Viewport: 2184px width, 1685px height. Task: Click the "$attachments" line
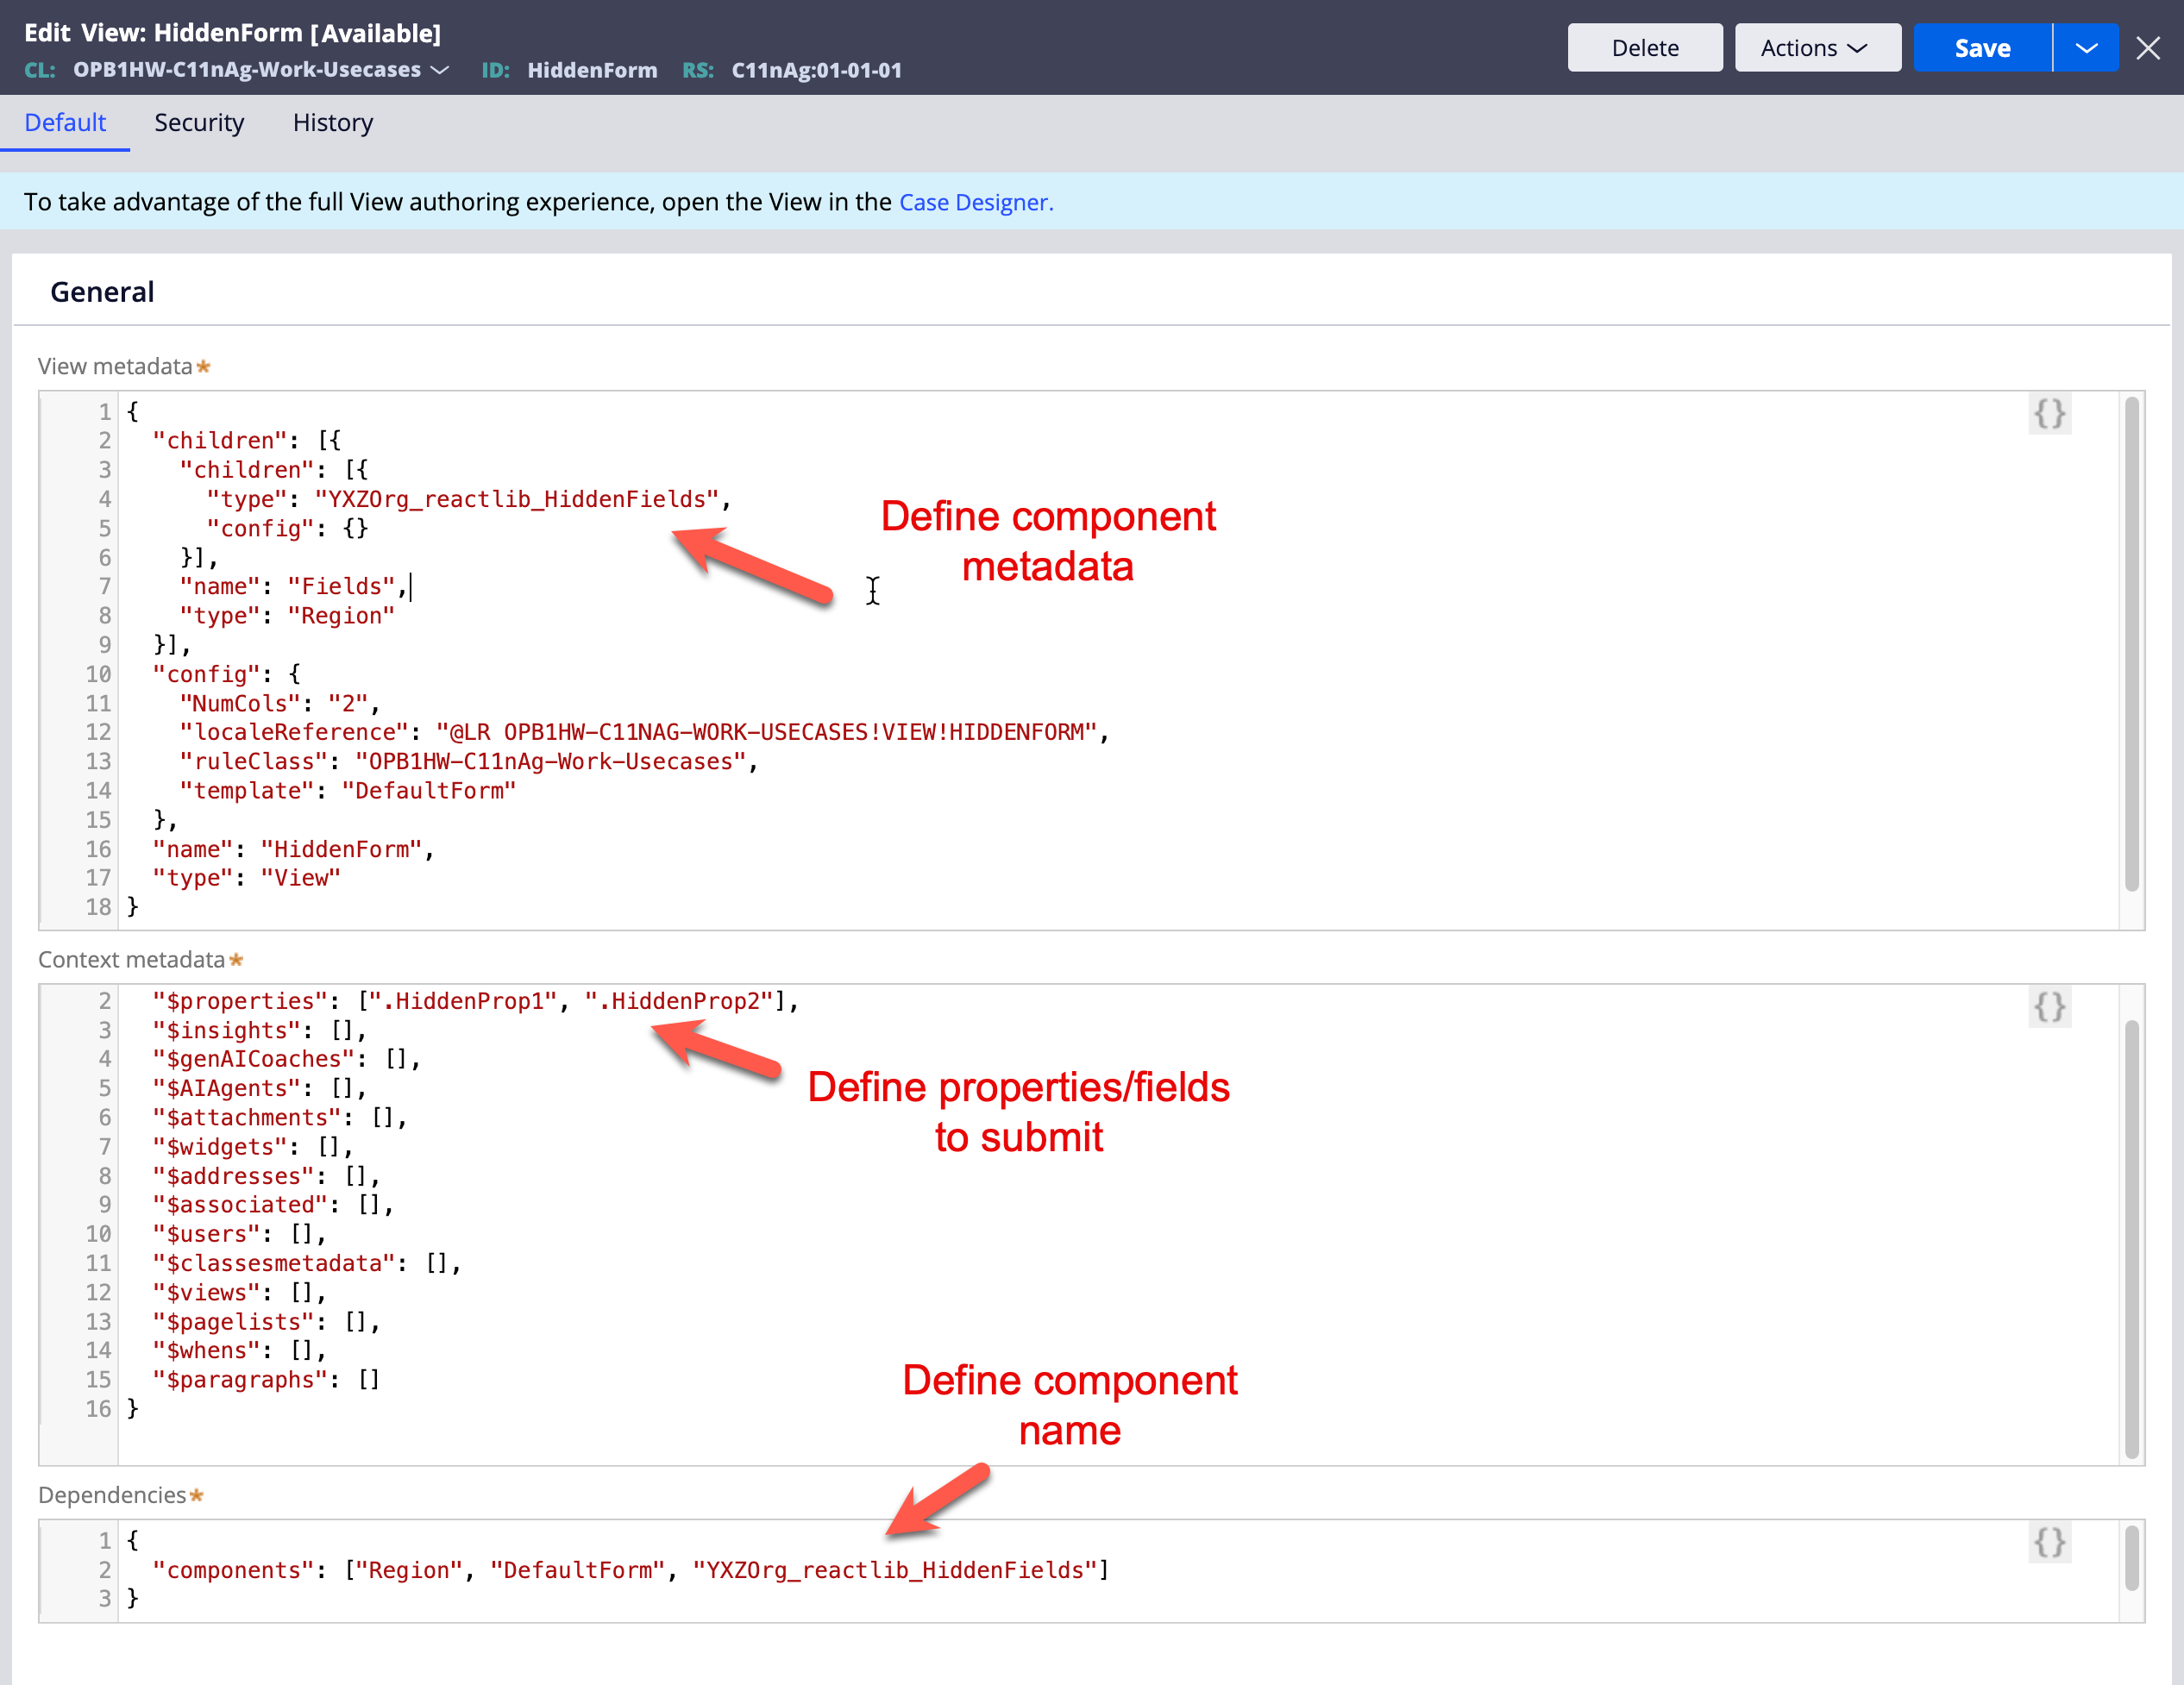click(280, 1117)
